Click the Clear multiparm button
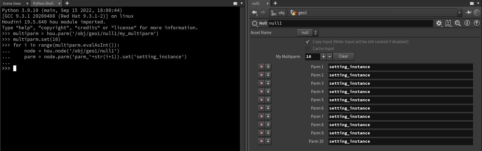 (343, 56)
